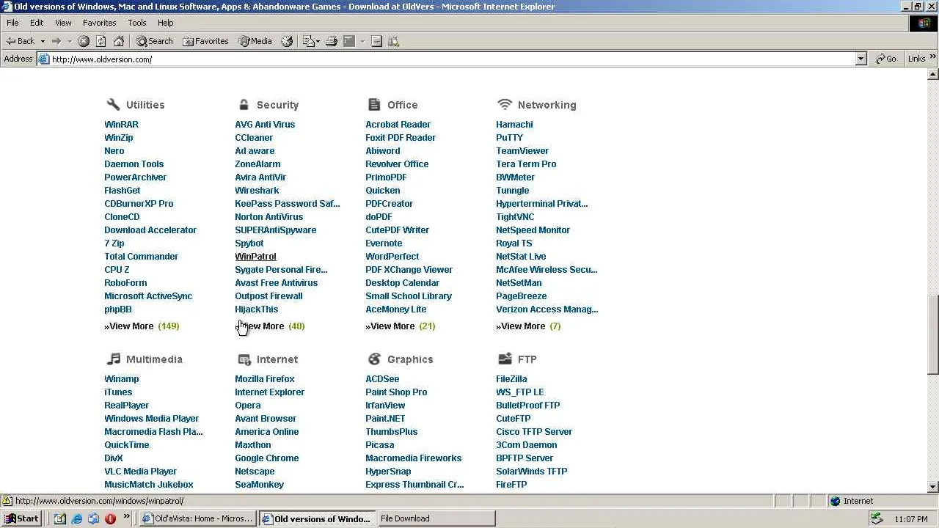This screenshot has height=528, width=939.
Task: Open the Favorites pane from the toolbar
Action: point(205,41)
